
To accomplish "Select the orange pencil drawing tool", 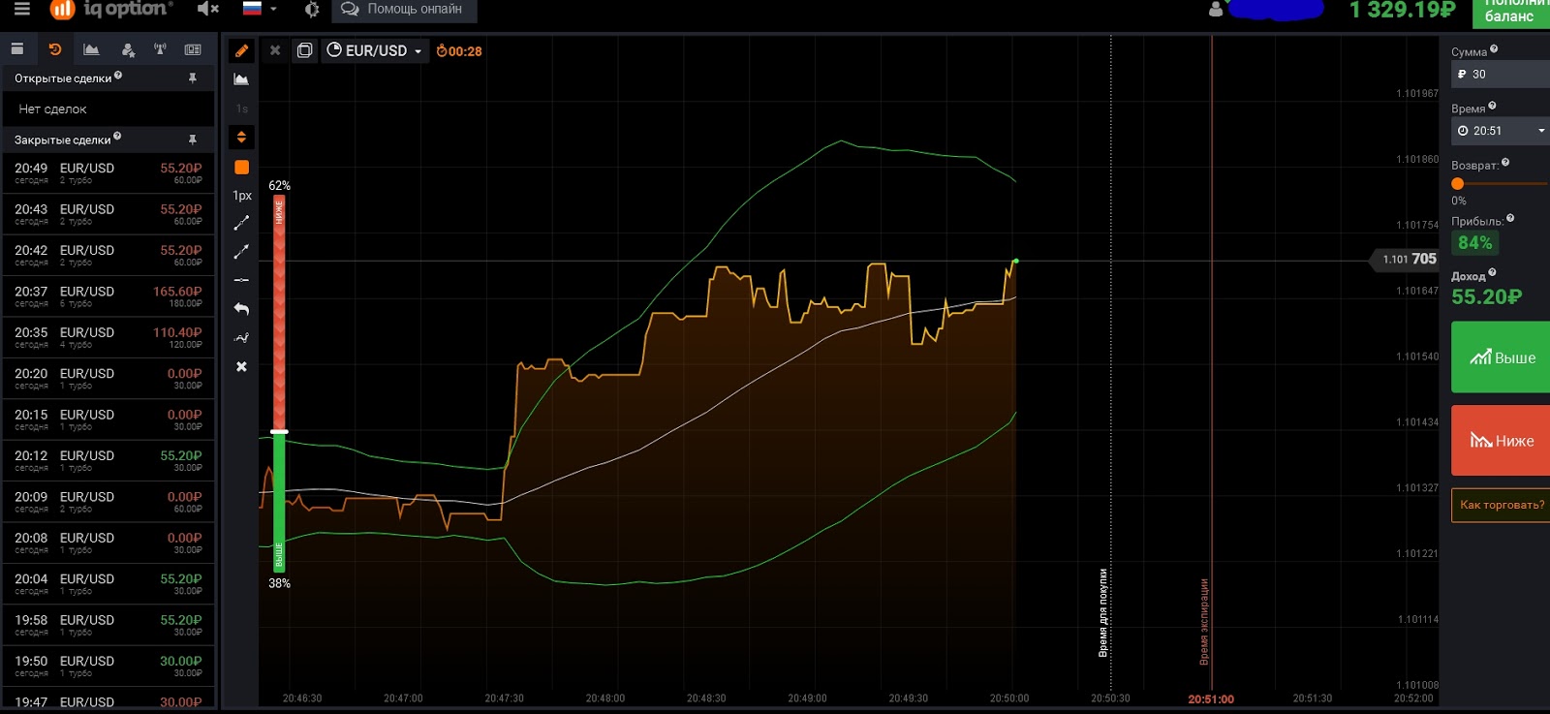I will click(241, 50).
